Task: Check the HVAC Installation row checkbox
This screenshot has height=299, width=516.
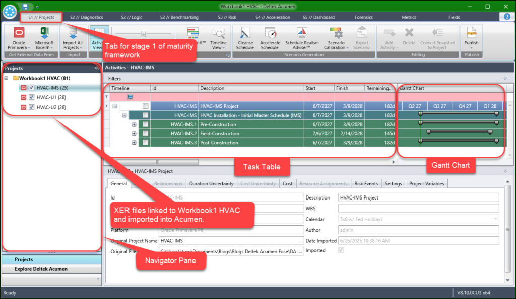Action: click(x=145, y=115)
